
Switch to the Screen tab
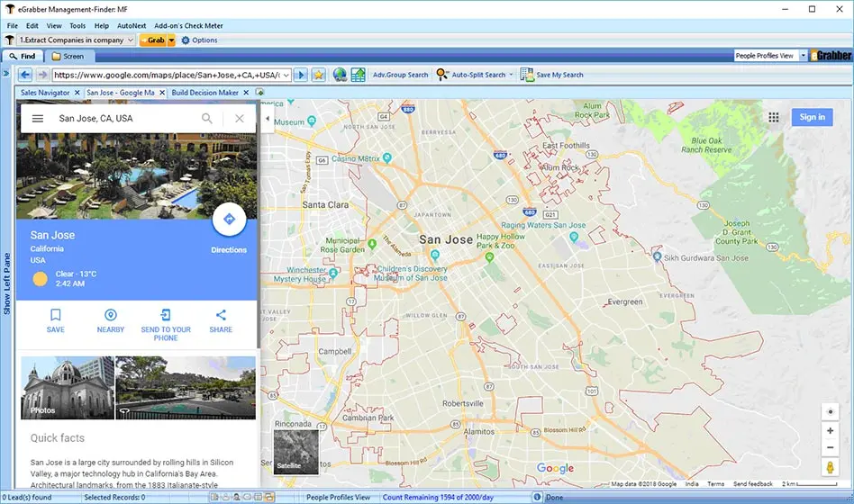(x=68, y=56)
